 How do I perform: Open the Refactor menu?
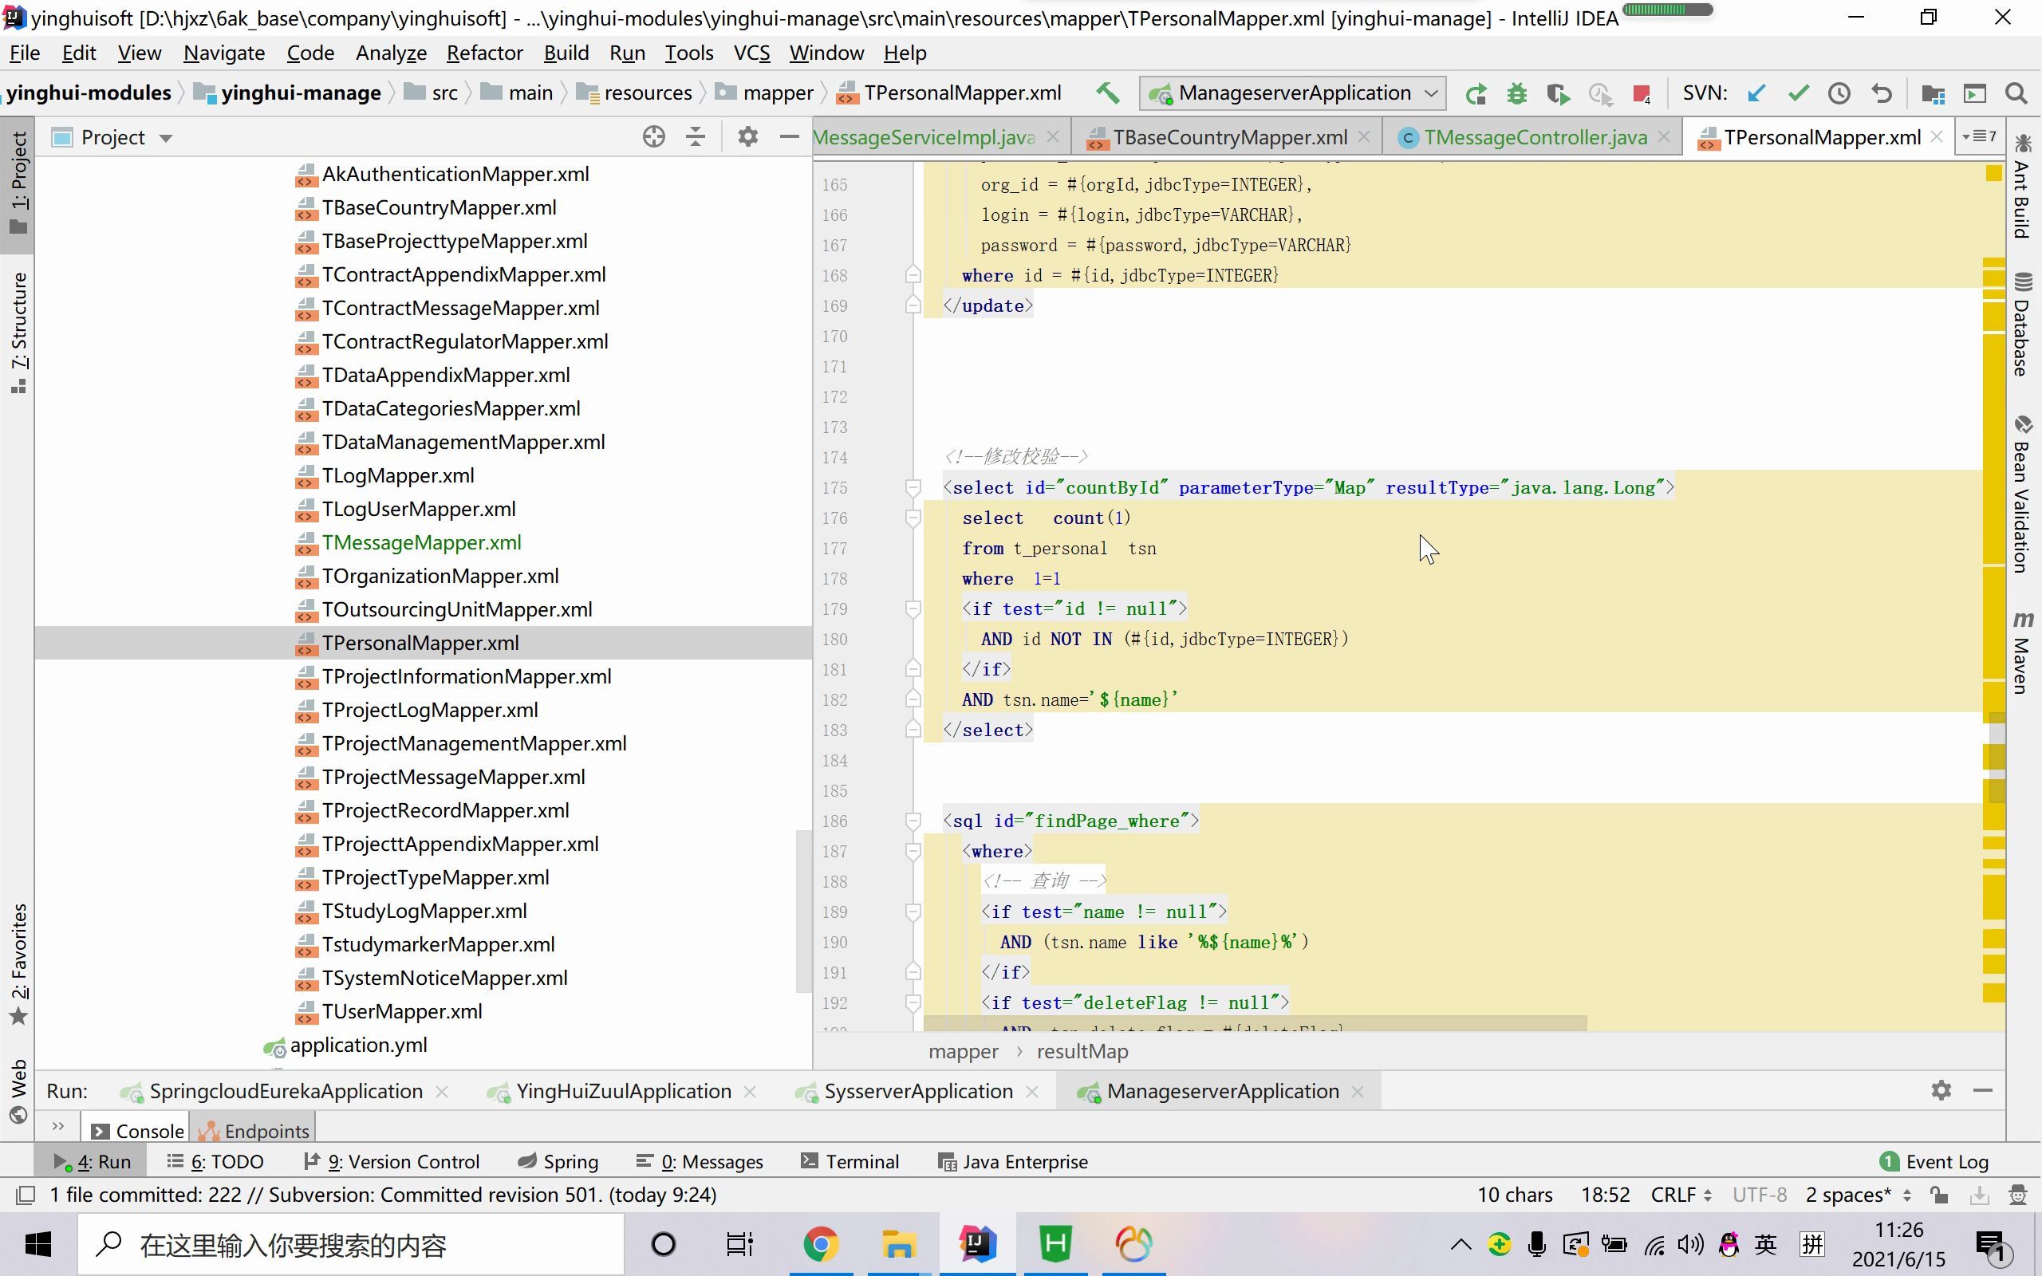[484, 53]
